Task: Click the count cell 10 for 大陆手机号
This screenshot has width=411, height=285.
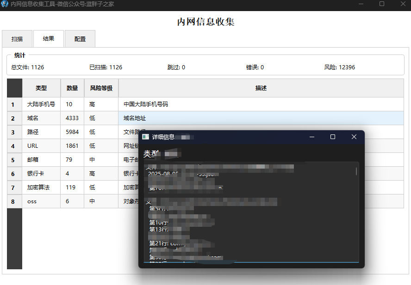Action: [72, 104]
